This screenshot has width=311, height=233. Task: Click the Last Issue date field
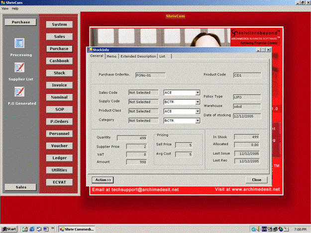247,154
